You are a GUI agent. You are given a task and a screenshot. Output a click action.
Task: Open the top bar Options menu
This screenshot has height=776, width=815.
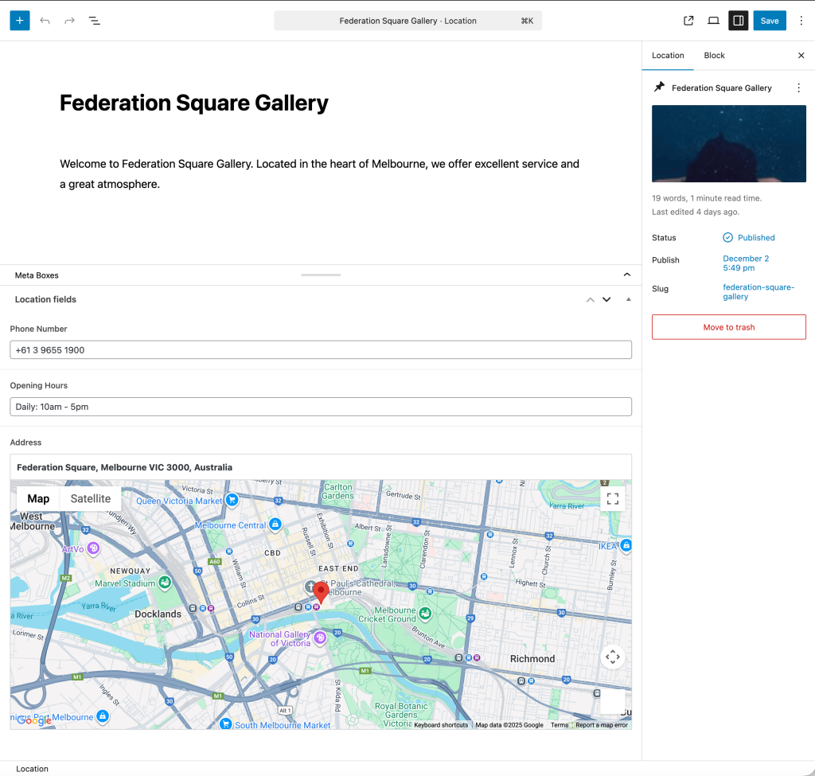(x=801, y=21)
